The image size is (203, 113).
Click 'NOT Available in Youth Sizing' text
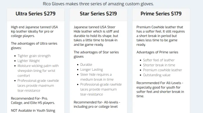pos(33,111)
